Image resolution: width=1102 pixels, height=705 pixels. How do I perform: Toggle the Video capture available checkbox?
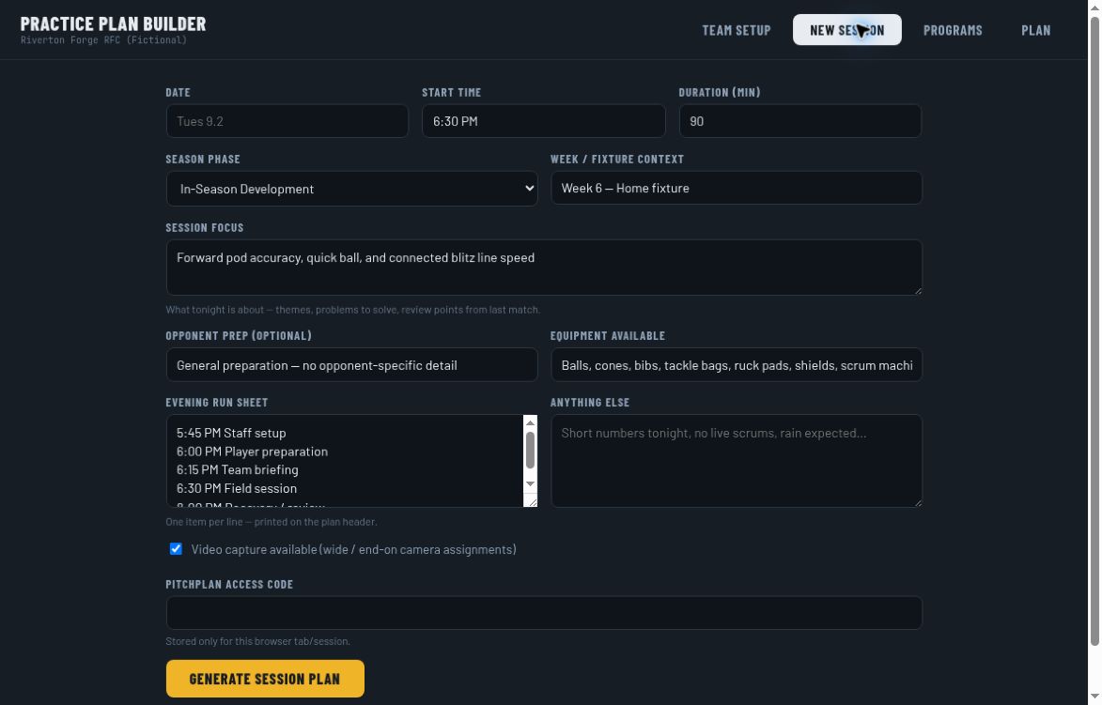click(x=176, y=549)
